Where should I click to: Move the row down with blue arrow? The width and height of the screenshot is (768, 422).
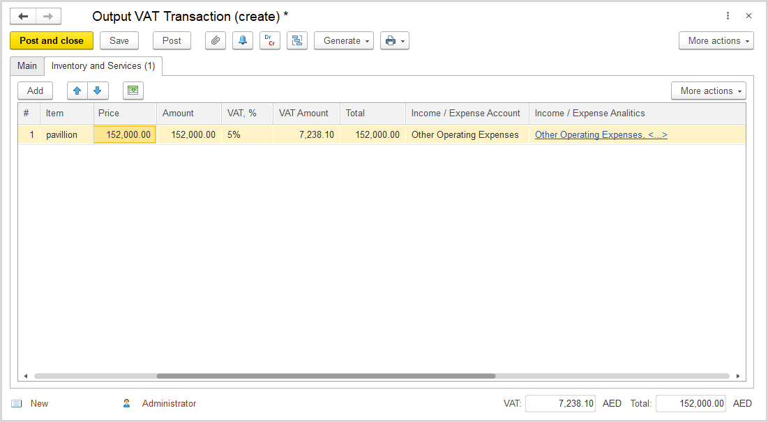coord(98,91)
